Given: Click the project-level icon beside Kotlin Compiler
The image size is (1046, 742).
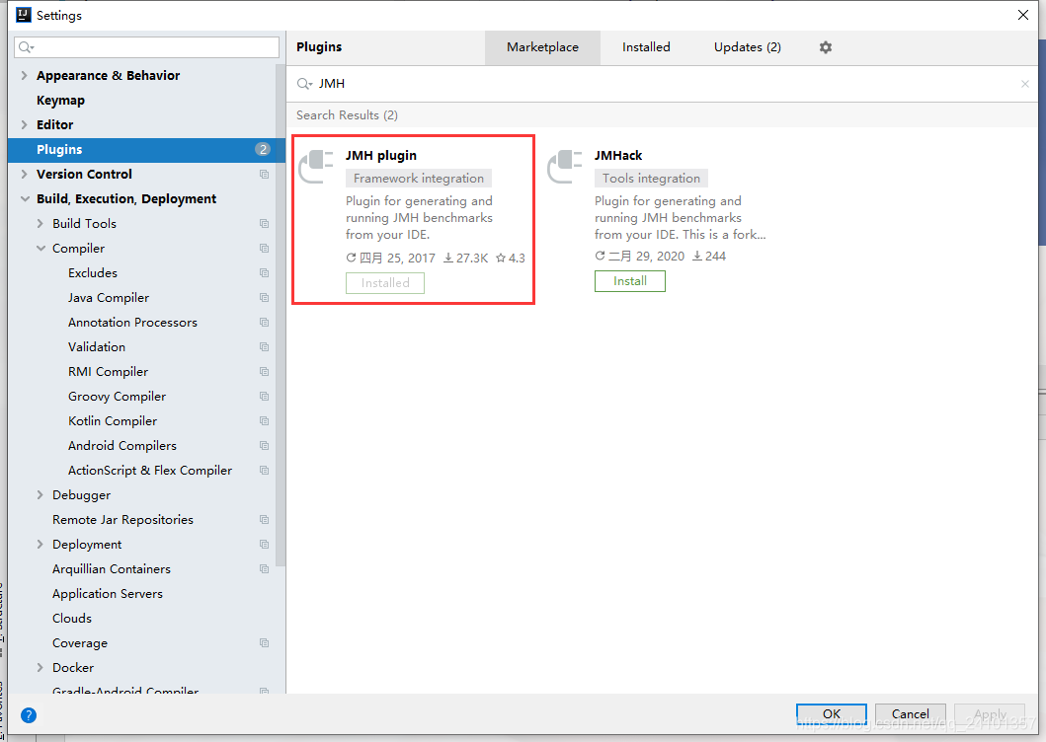Looking at the screenshot, I should (264, 420).
